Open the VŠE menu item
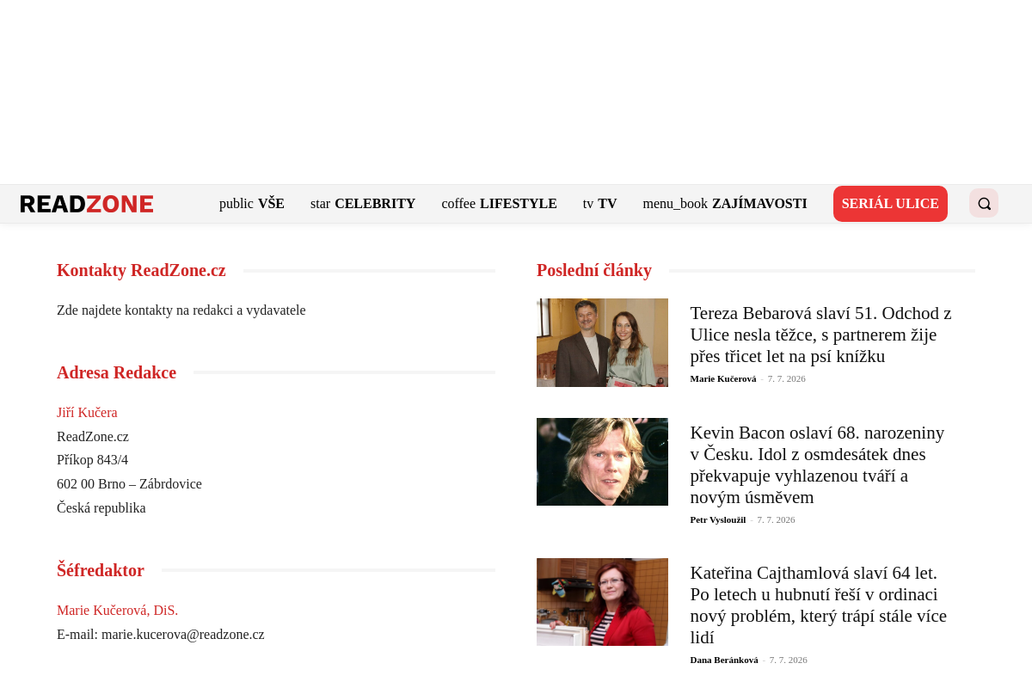This screenshot has width=1032, height=688. (252, 204)
